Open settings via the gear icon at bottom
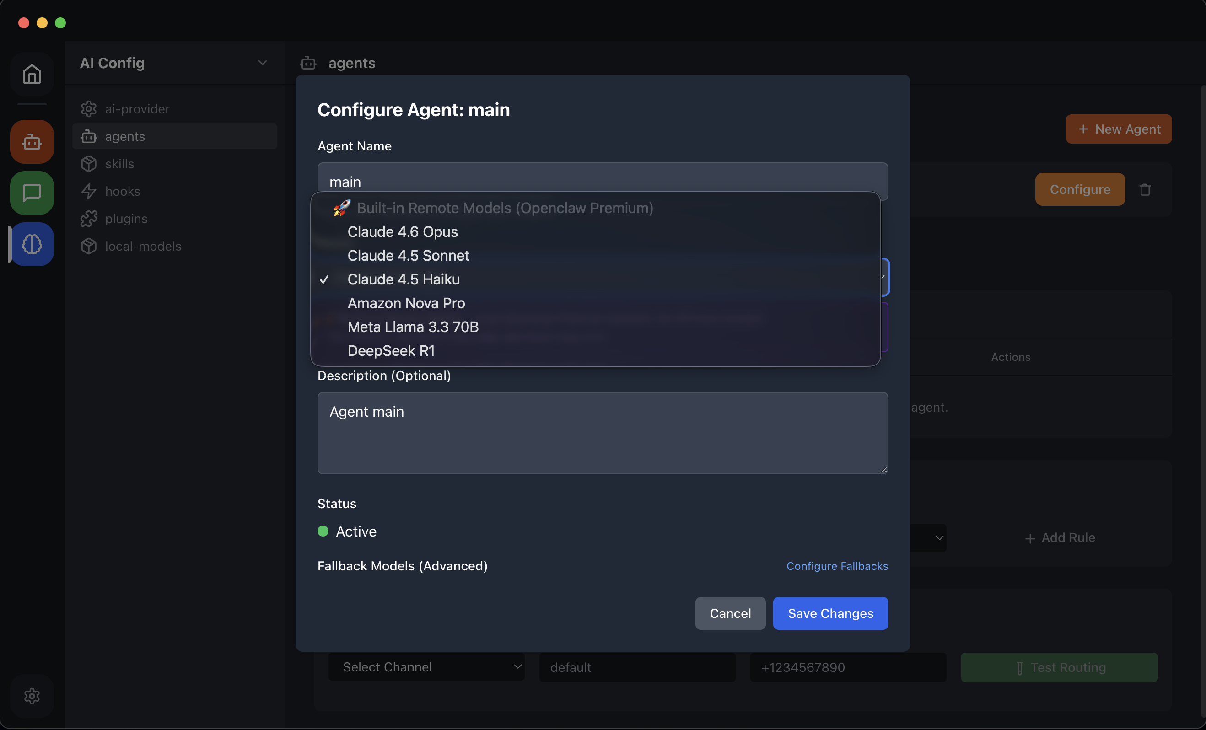Screen dimensions: 1206x730 tap(31, 696)
